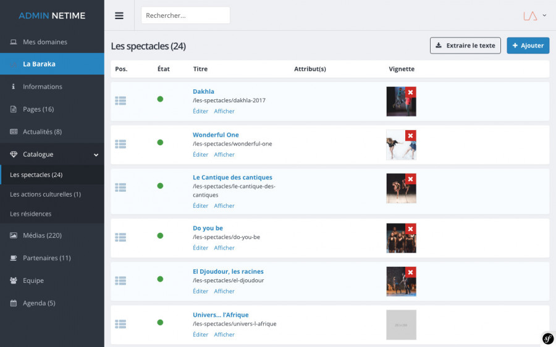Click the gray placeholder thumbnail for Univers... l'Afrique
Image resolution: width=556 pixels, height=347 pixels.
[x=401, y=325]
